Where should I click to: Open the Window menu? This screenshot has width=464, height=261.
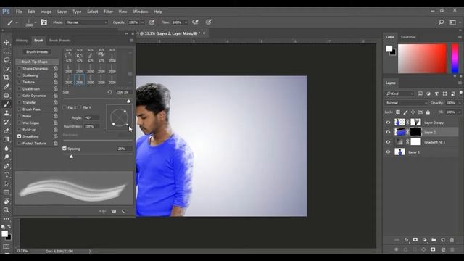click(x=140, y=12)
